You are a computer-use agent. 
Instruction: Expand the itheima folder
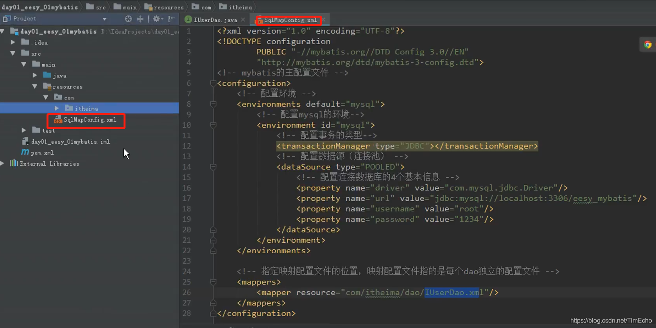point(57,108)
